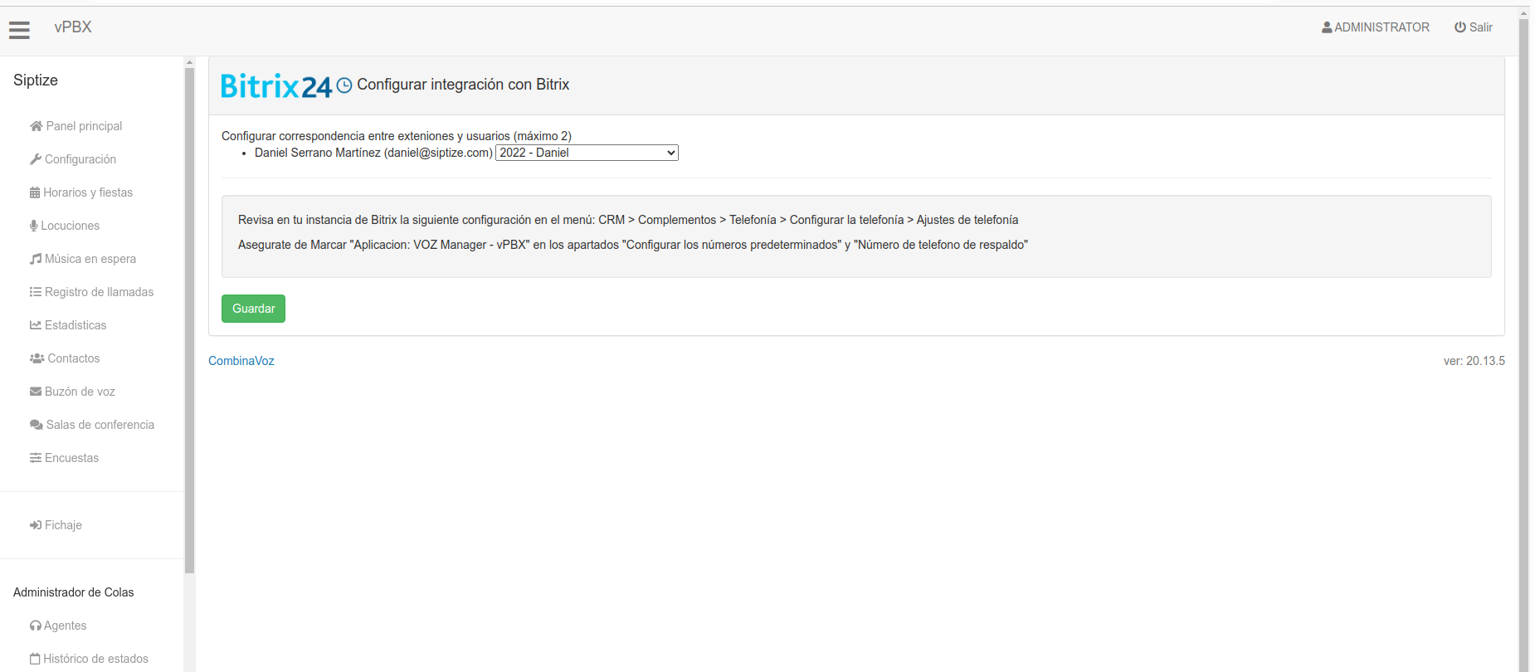Viewport: 1535px width, 672px height.
Task: Click the music note icon for Música en espera
Action: tap(36, 259)
